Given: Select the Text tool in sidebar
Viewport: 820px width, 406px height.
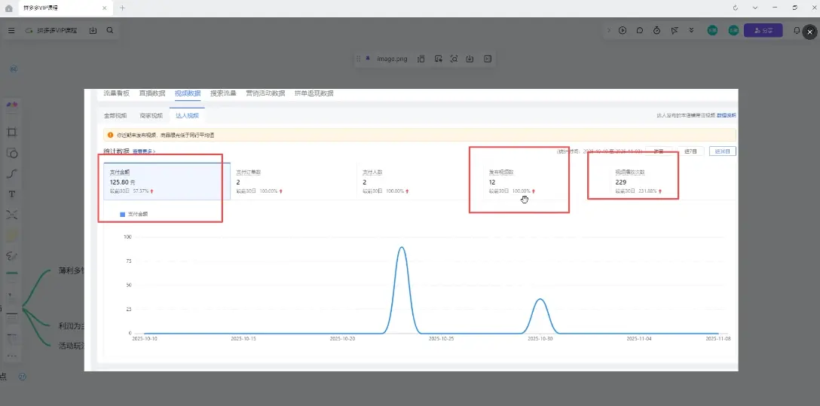Looking at the screenshot, I should pyautogui.click(x=12, y=194).
